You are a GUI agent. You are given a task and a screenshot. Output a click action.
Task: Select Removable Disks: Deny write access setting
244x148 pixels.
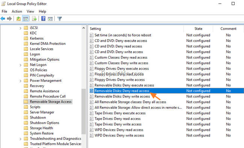(x=122, y=96)
